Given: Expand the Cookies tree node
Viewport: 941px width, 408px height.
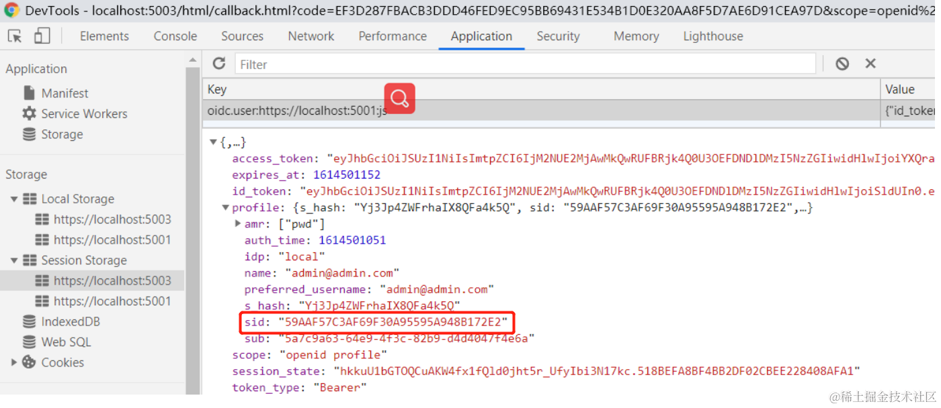Looking at the screenshot, I should [x=14, y=362].
